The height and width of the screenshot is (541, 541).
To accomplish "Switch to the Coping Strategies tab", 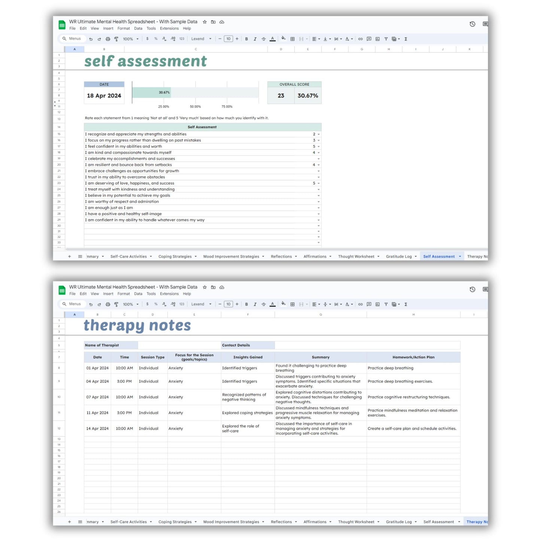I will coord(175,256).
